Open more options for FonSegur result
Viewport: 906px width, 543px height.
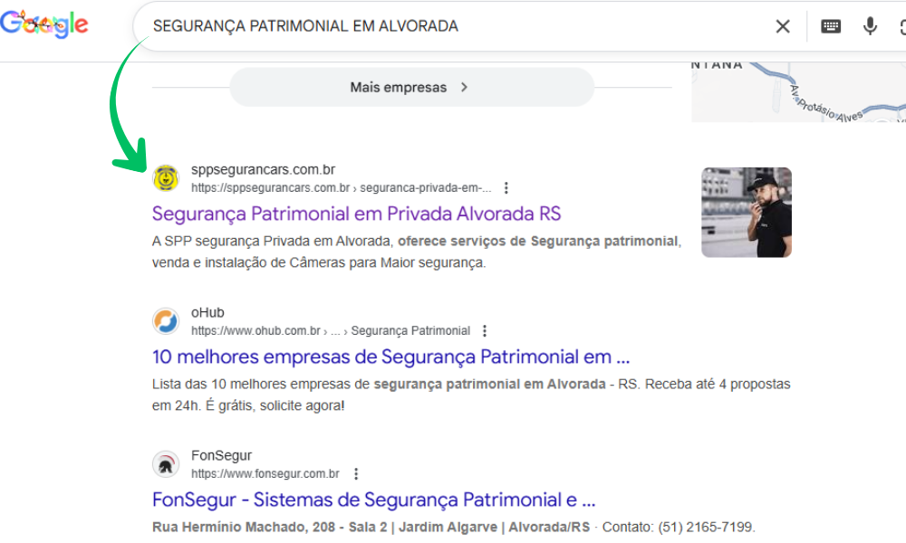[x=356, y=473]
